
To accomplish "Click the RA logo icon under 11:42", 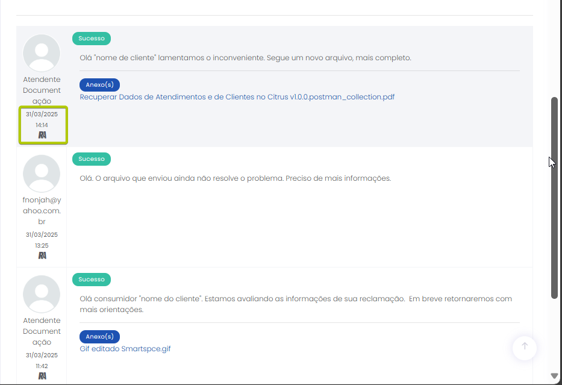I will coord(42,376).
